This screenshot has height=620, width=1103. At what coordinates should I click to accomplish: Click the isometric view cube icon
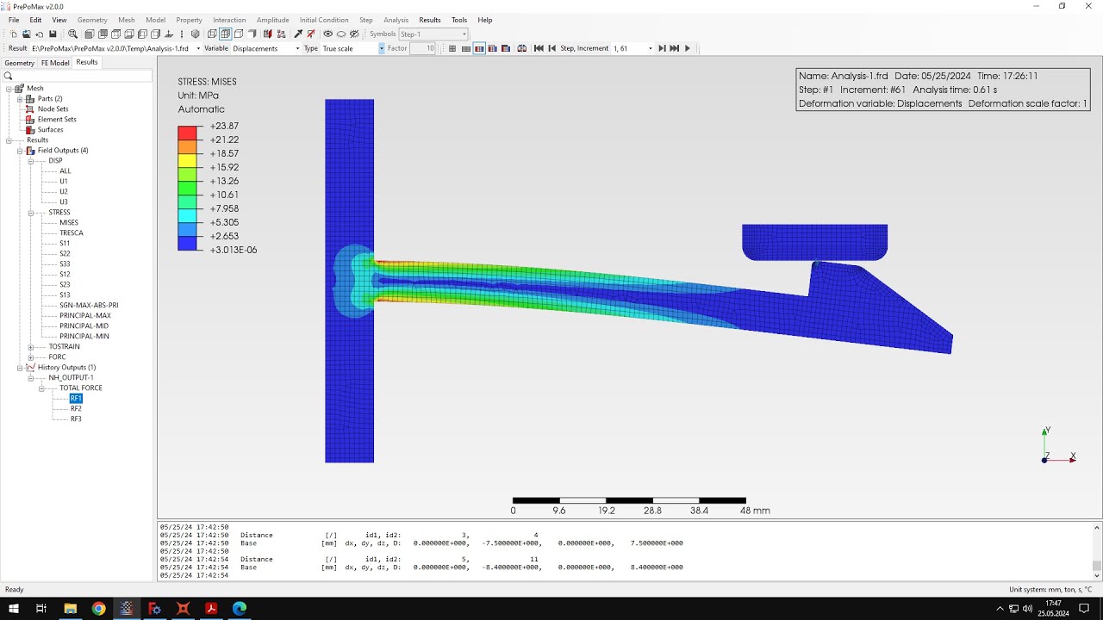195,34
